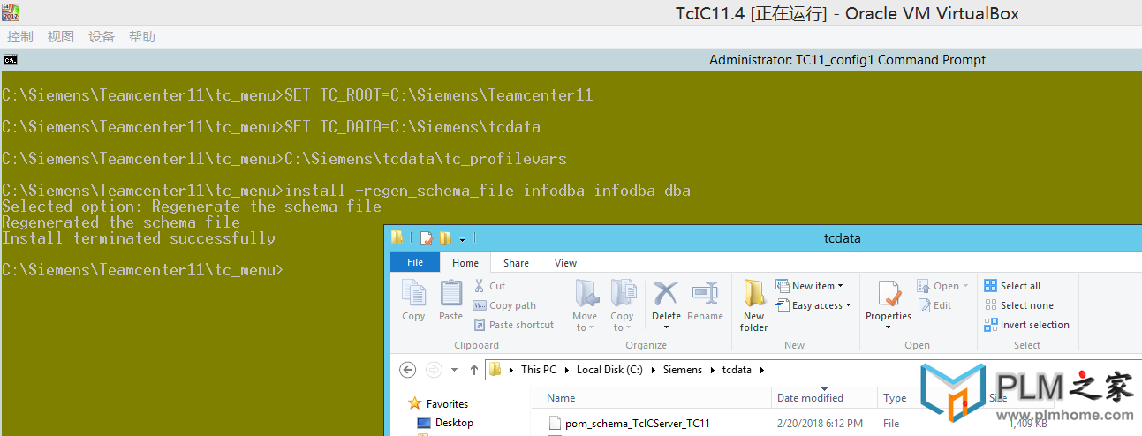1142x436 pixels.
Task: Select Copy path in the ribbon
Action: [x=504, y=305]
